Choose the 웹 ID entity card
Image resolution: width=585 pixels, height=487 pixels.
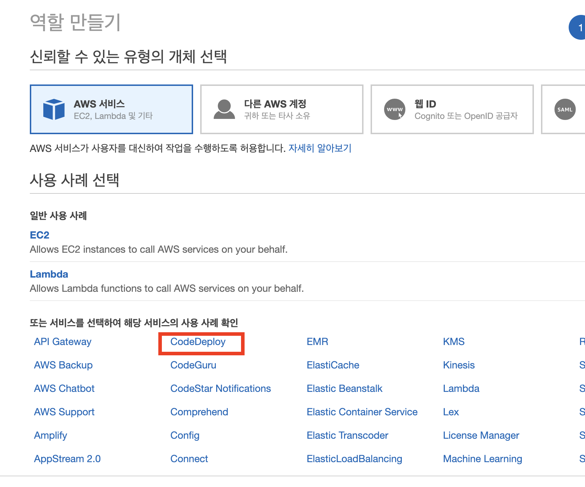click(x=452, y=109)
